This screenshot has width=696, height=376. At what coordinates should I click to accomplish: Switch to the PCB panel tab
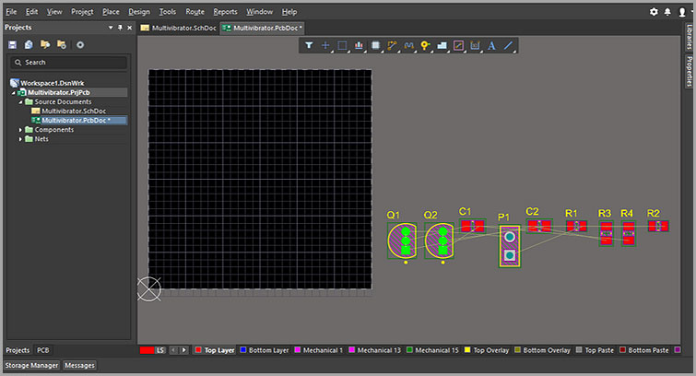[x=43, y=350]
